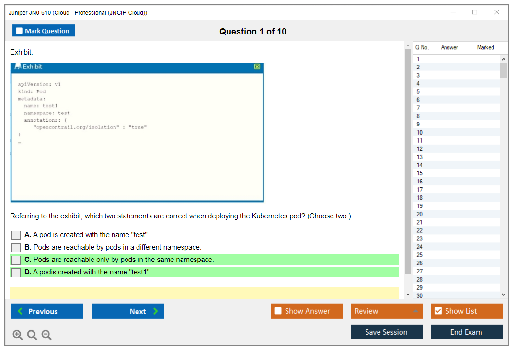515x352 pixels.
Task: Tick answer D pod named test1
Action: click(16, 273)
